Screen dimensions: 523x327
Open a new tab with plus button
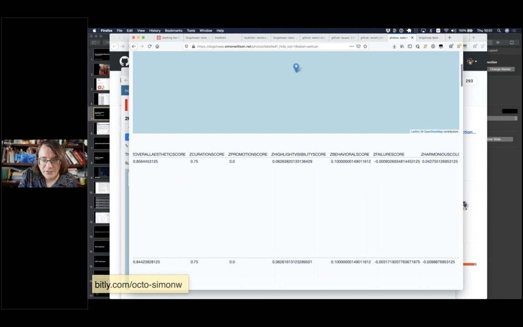click(x=450, y=38)
